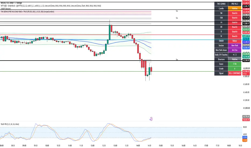Click the blue 62,520.19 price label
Screen dimensions: 251x148
(246, 48)
